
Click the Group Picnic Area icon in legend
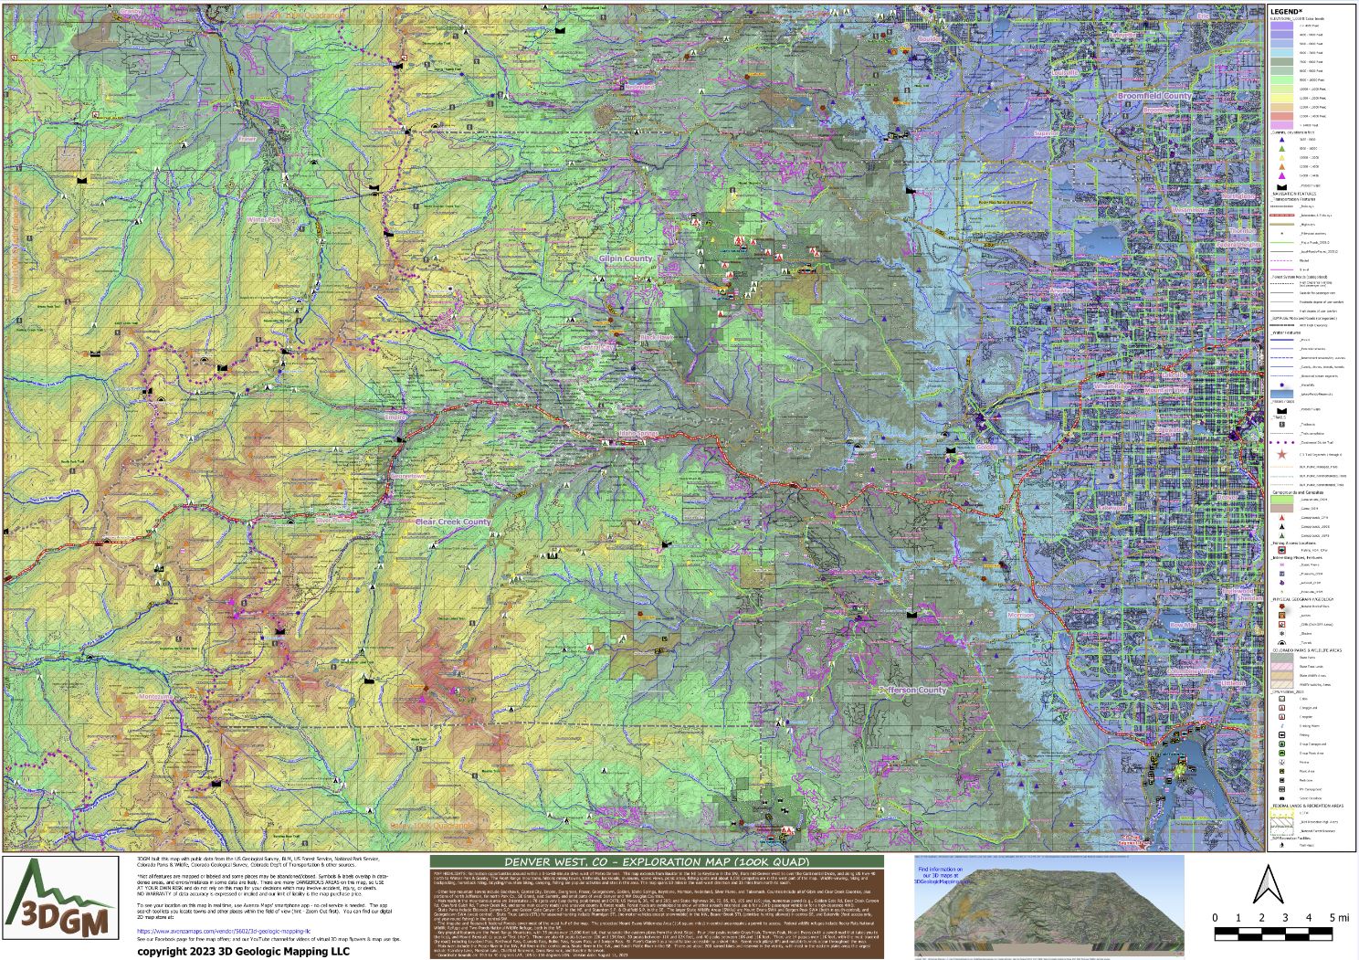pyautogui.click(x=1282, y=753)
